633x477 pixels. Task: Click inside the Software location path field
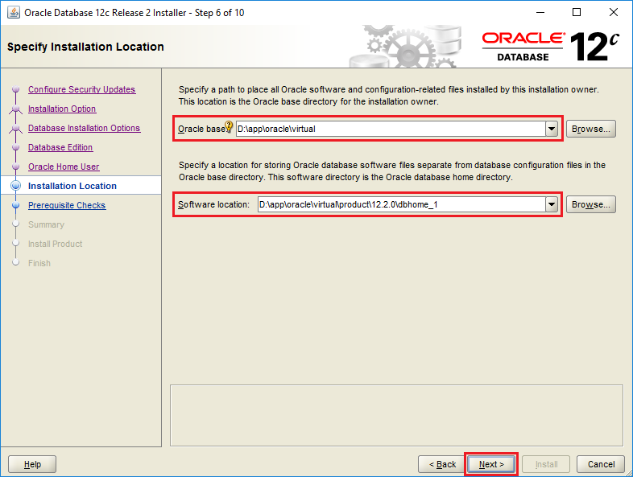402,204
